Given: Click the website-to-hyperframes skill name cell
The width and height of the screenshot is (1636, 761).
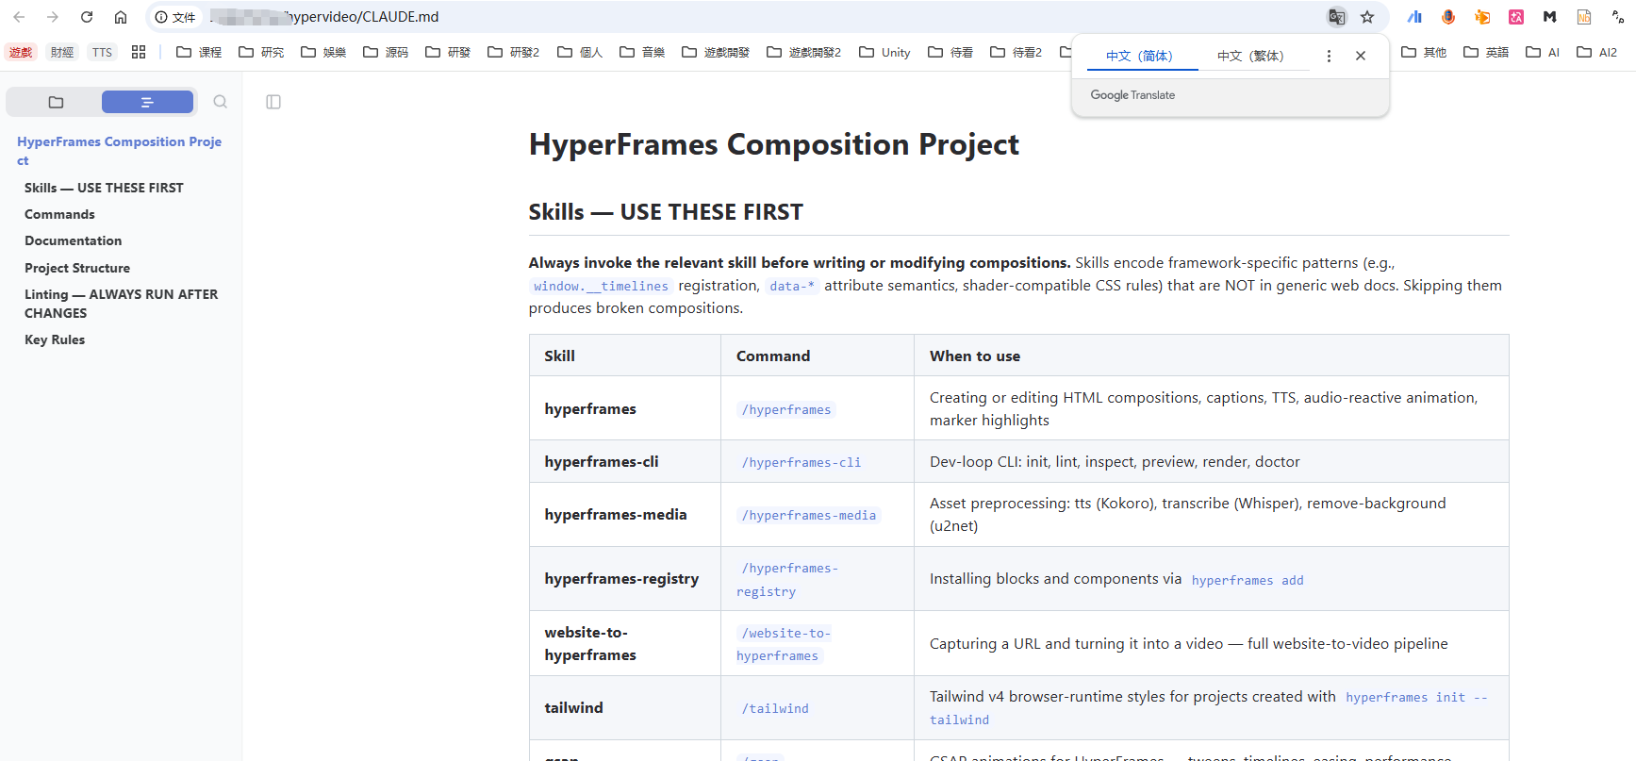Looking at the screenshot, I should [624, 643].
